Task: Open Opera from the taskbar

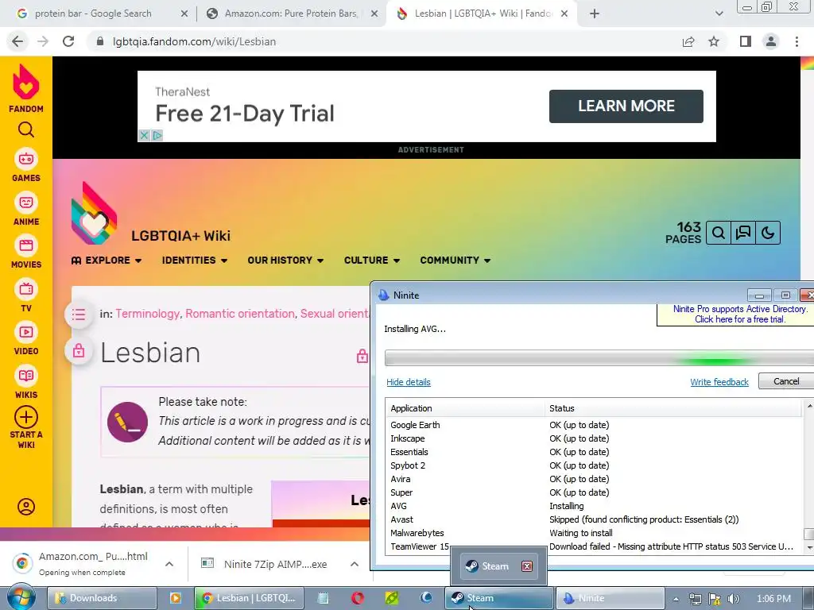Action: 357,598
